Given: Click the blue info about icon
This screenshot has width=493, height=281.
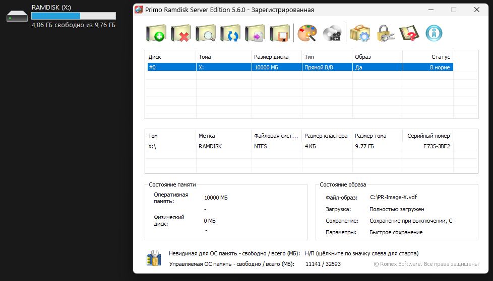Looking at the screenshot, I should tap(434, 34).
